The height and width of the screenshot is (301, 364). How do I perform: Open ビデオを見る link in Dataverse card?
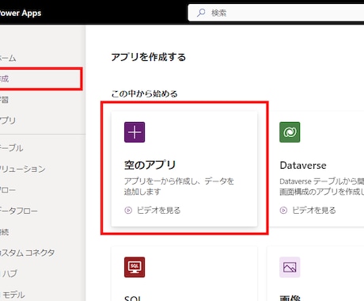[x=314, y=210]
